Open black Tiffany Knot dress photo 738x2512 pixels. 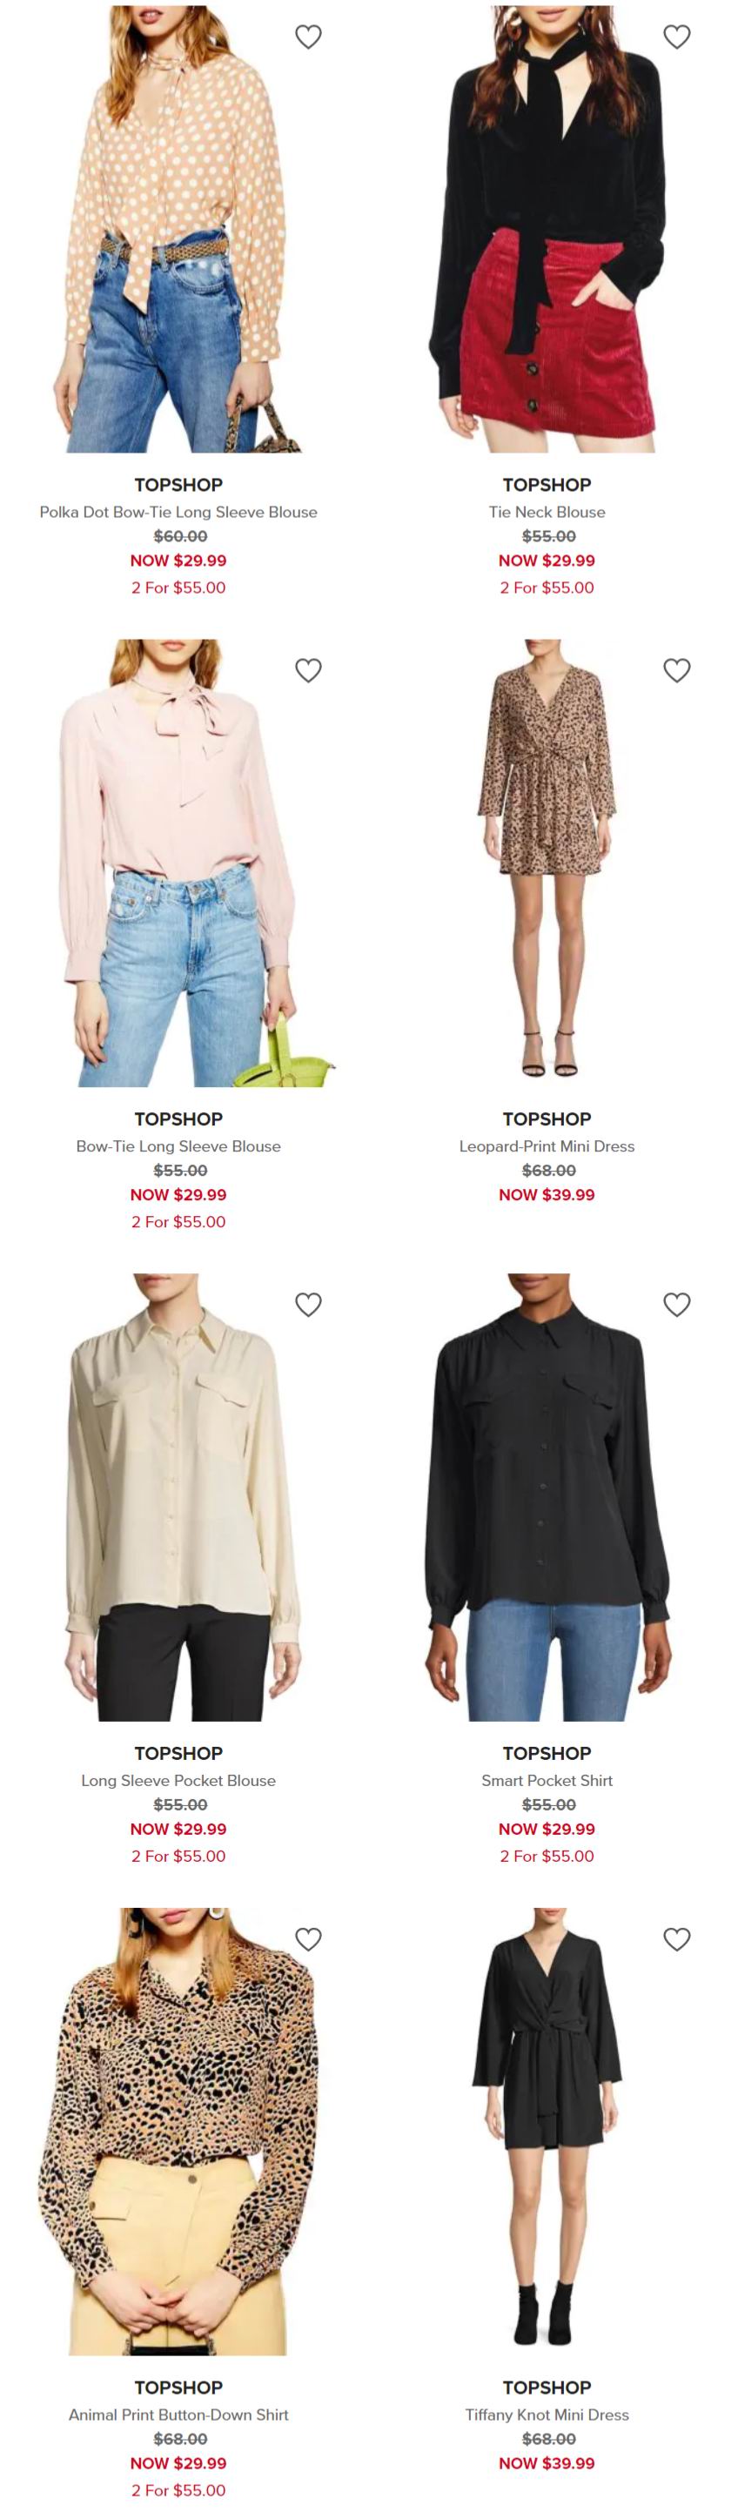[547, 2132]
